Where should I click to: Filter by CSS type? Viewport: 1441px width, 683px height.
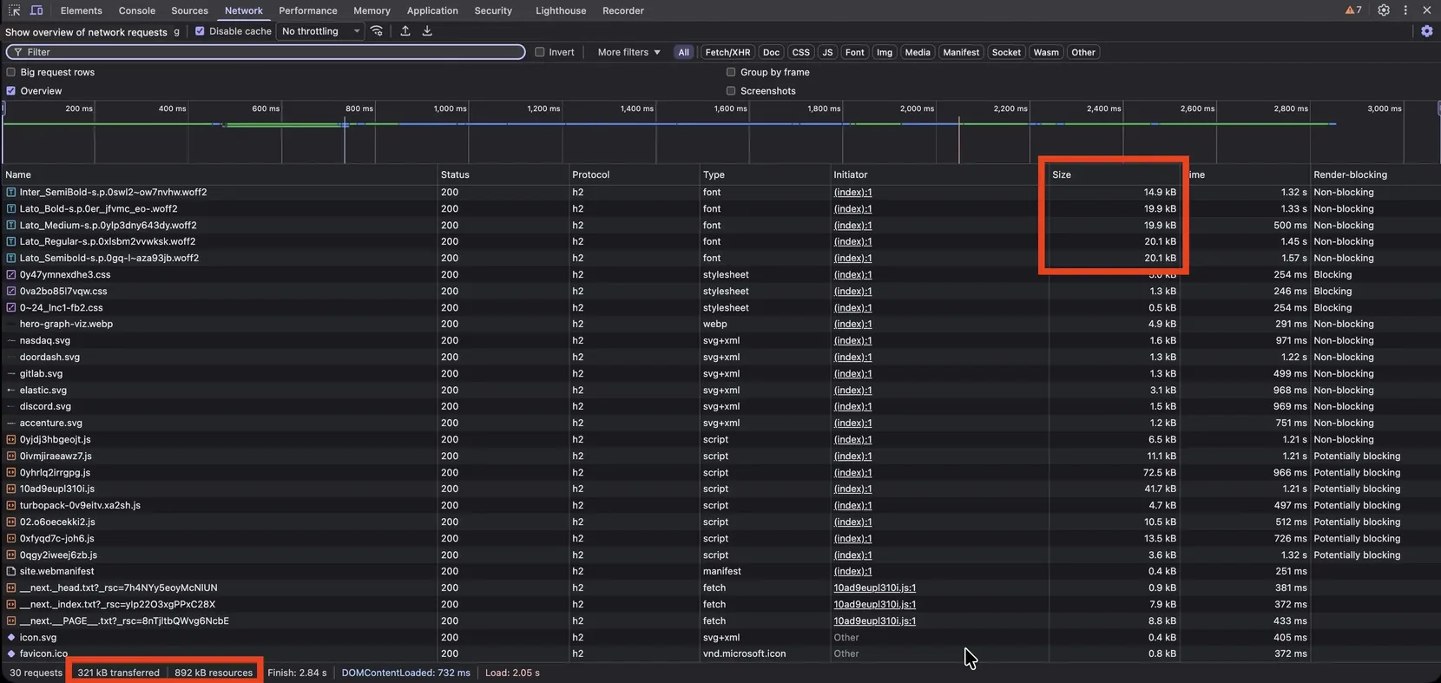801,52
